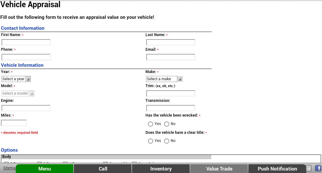Focus the Miles input field
The height and width of the screenshot is (173, 322).
coord(14,123)
